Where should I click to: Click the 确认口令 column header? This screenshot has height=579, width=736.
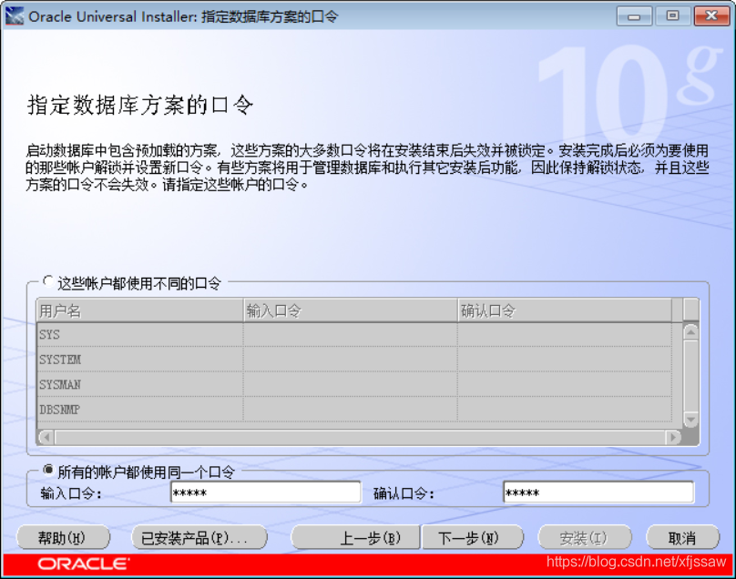click(x=565, y=310)
